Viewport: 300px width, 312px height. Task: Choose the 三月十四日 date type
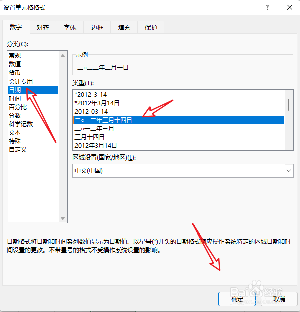coord(179,137)
